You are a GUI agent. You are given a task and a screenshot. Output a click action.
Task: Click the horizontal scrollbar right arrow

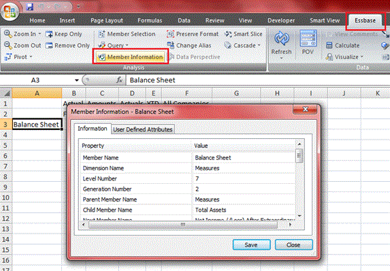pos(290,225)
